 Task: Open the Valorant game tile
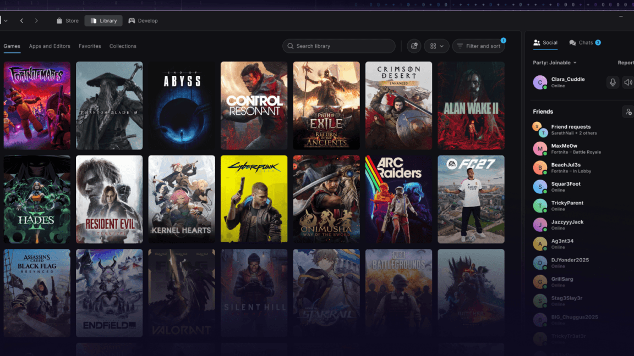[182, 293]
